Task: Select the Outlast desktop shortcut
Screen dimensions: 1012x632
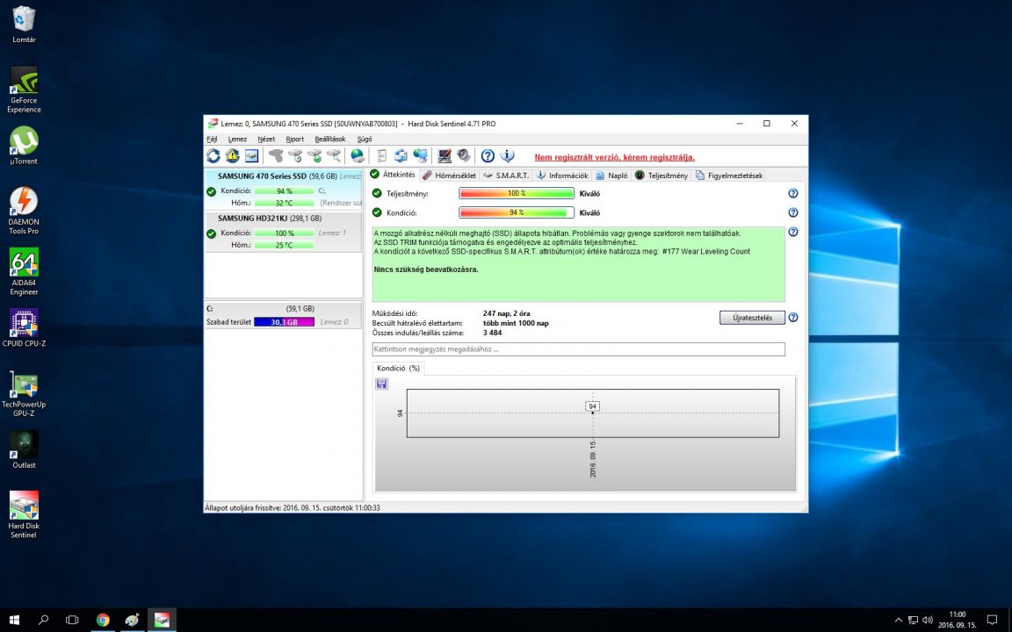Action: (x=24, y=449)
